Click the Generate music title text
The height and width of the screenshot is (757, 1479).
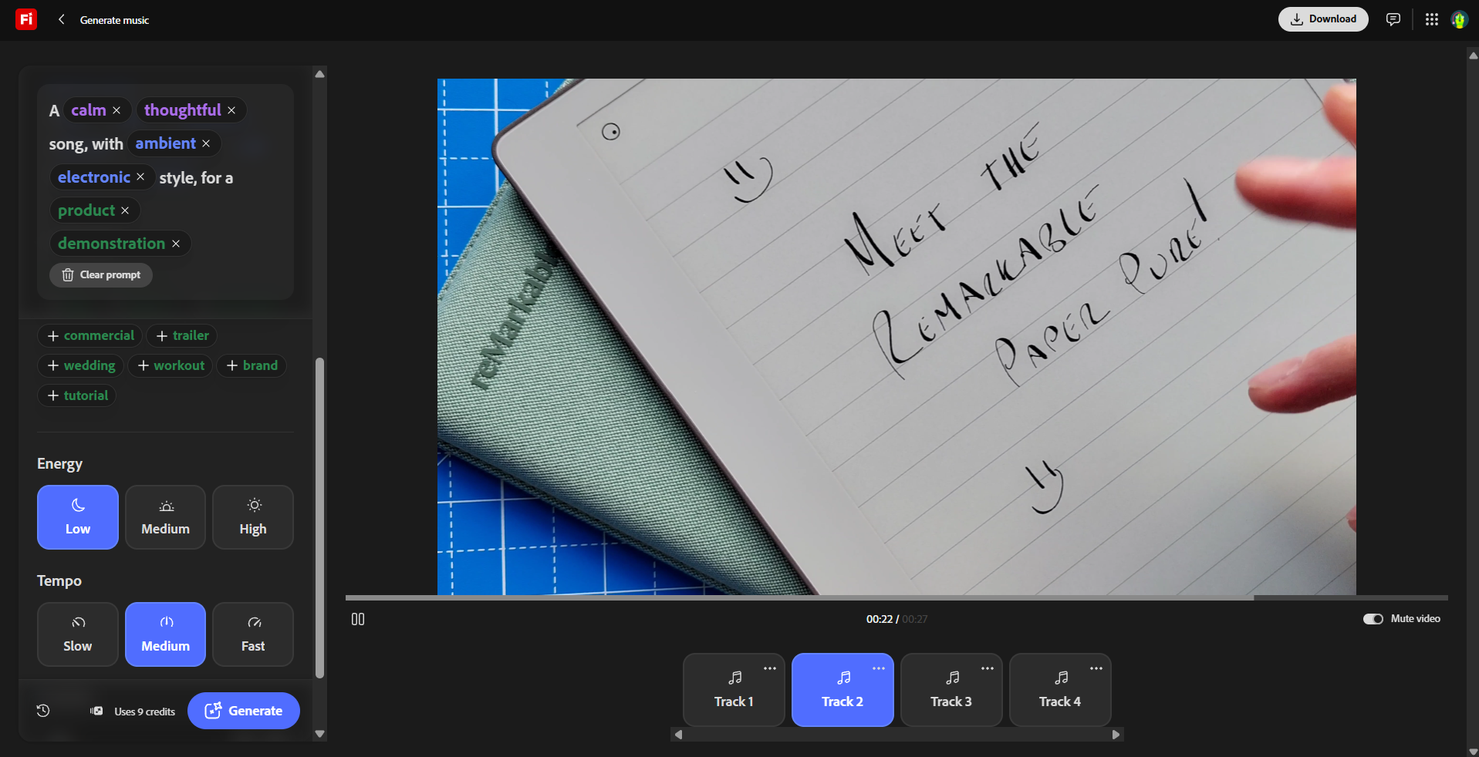tap(114, 20)
